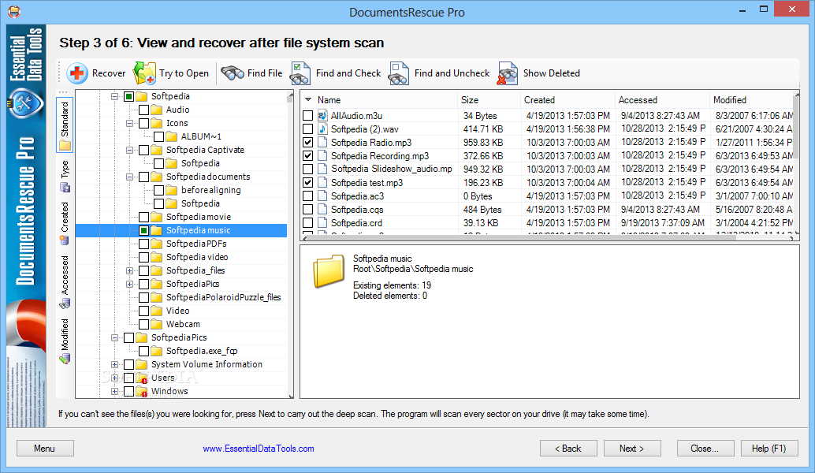Screen dimensions: 815x473
Task: Sort files by the Created column
Action: click(568, 100)
